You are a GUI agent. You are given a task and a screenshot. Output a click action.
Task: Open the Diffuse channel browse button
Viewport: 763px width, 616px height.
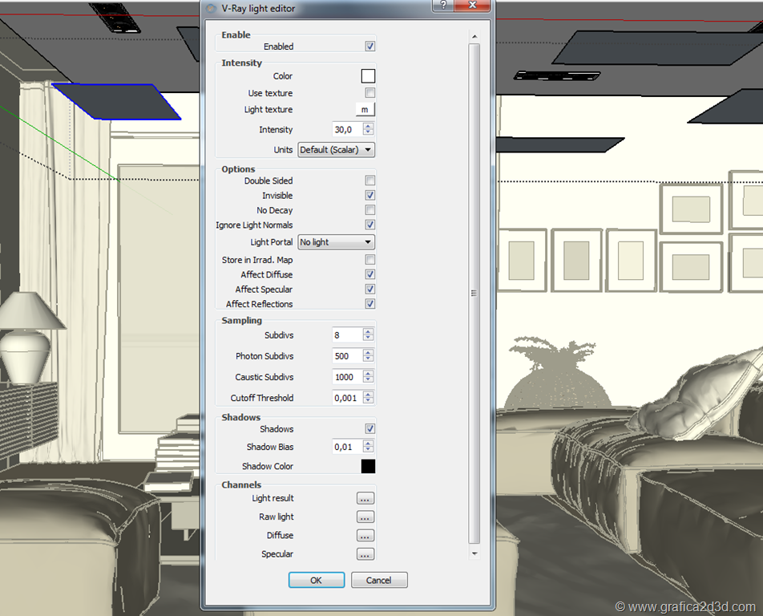(365, 536)
